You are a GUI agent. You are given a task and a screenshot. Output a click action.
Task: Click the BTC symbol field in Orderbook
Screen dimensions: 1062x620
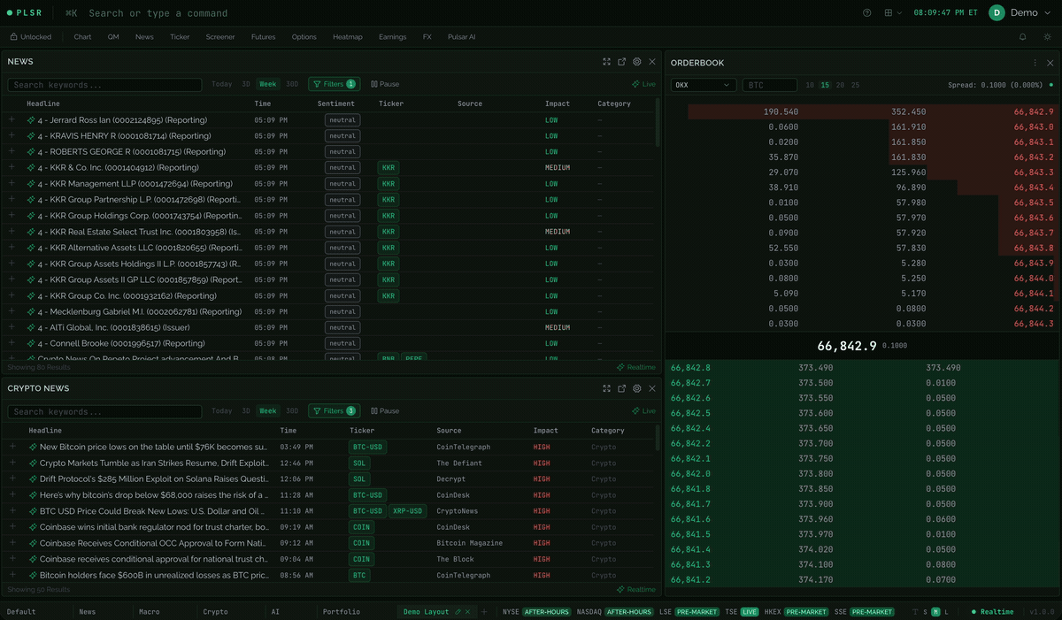(769, 85)
